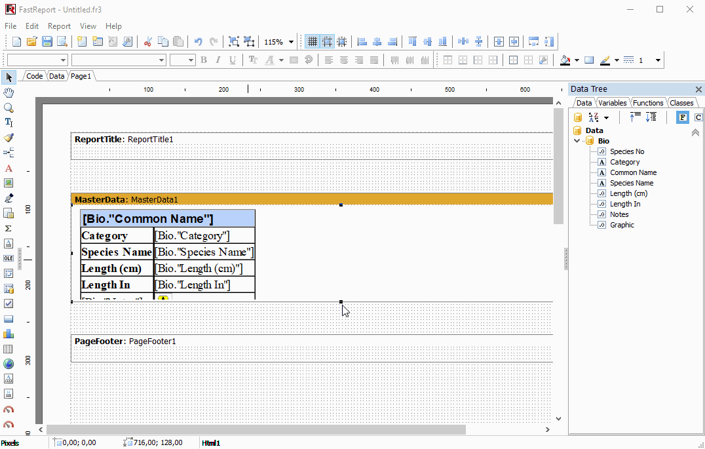Click the vertical scrollbar thumb of the design page
705x449 pixels.
[558, 166]
